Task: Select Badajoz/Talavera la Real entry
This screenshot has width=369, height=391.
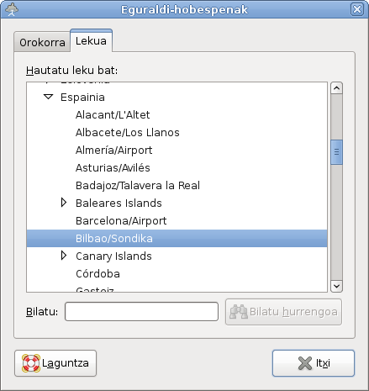Action: tap(177, 185)
